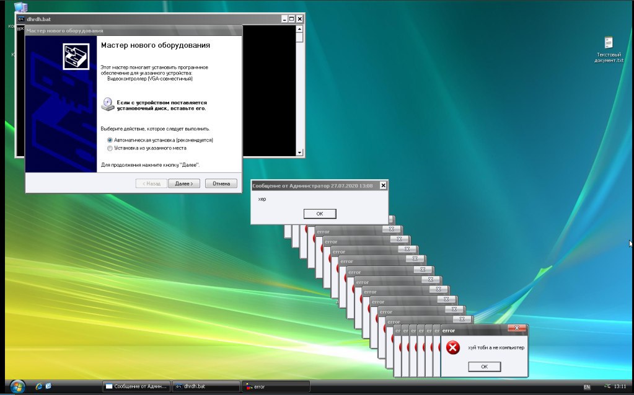This screenshot has width=634, height=395.
Task: Confirm OK in the front error dialog
Action: pyautogui.click(x=485, y=366)
